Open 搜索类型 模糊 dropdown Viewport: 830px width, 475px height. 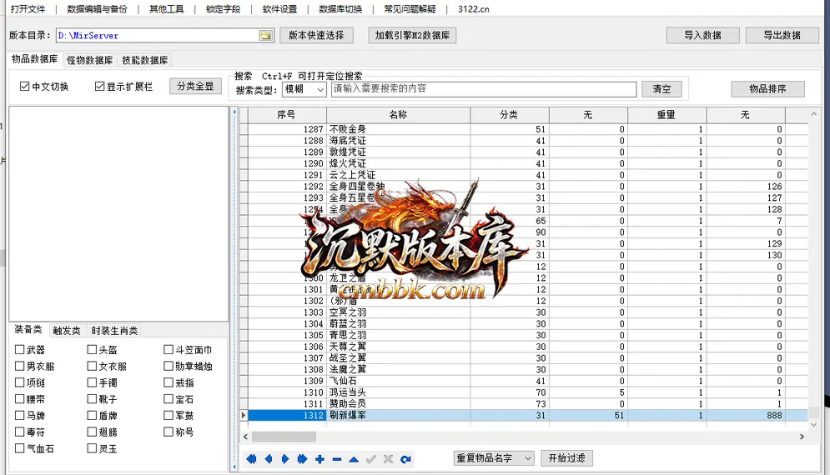[x=305, y=89]
